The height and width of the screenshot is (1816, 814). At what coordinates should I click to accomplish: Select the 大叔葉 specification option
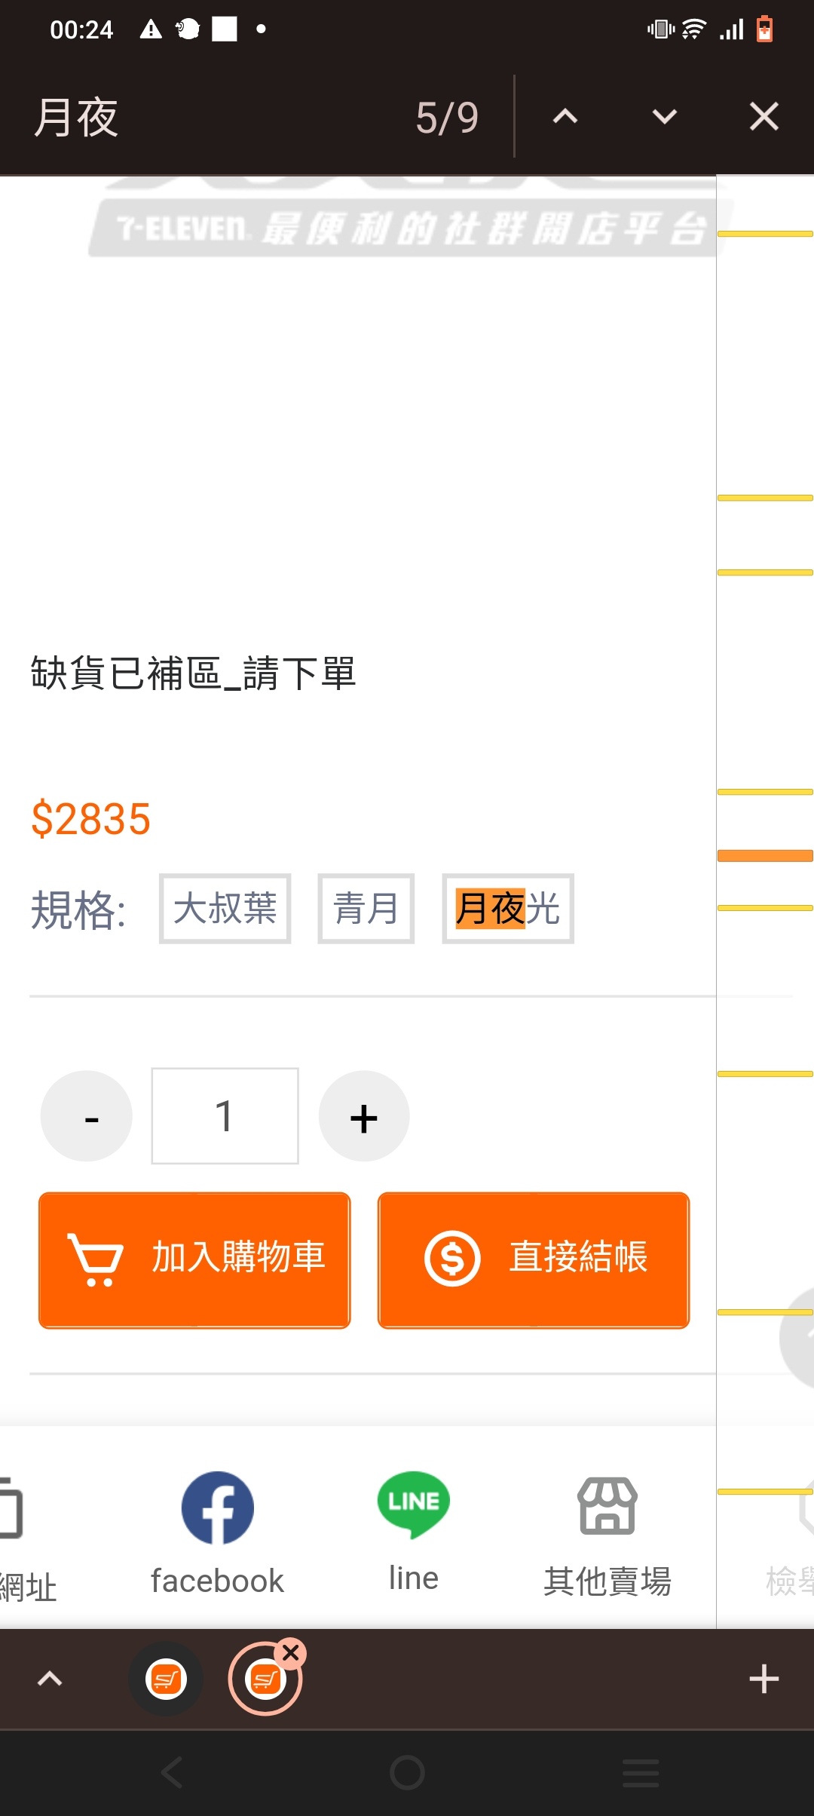pos(225,908)
